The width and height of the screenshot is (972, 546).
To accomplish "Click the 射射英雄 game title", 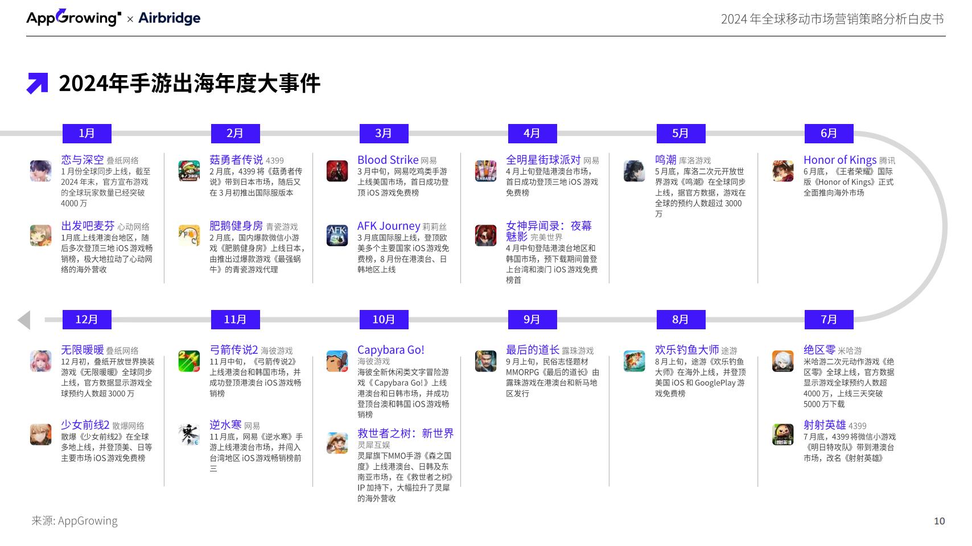I will [x=825, y=425].
